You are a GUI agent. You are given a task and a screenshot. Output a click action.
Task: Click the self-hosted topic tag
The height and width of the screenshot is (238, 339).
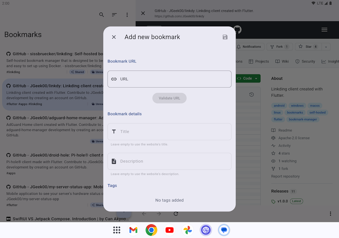pyautogui.click(x=317, y=112)
